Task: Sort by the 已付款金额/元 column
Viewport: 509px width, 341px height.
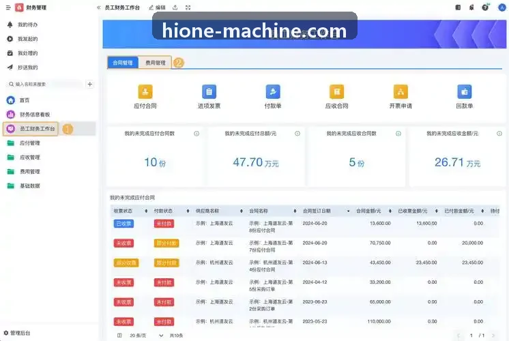Action: pyautogui.click(x=482, y=211)
